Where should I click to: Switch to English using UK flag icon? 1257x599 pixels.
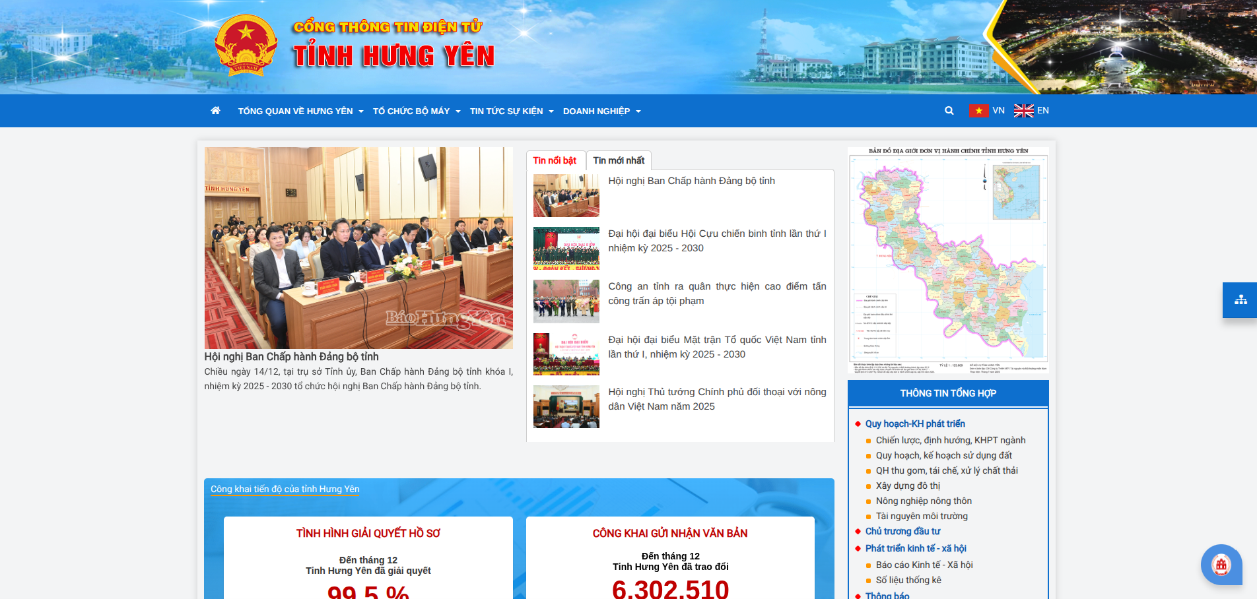tap(1023, 111)
